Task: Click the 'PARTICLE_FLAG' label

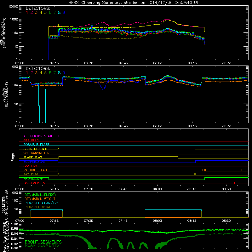Action: 35,170
